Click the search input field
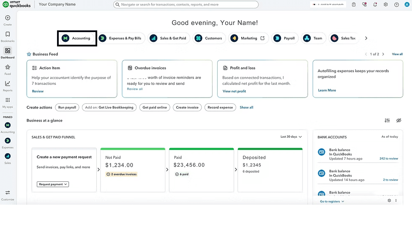Screen dimensions: 412x230 coord(186,5)
